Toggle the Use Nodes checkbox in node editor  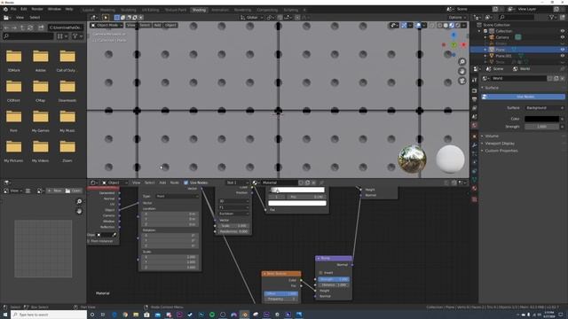[185, 183]
